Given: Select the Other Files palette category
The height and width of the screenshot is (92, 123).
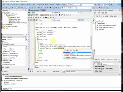Looking at the screenshot, I should (106, 71).
